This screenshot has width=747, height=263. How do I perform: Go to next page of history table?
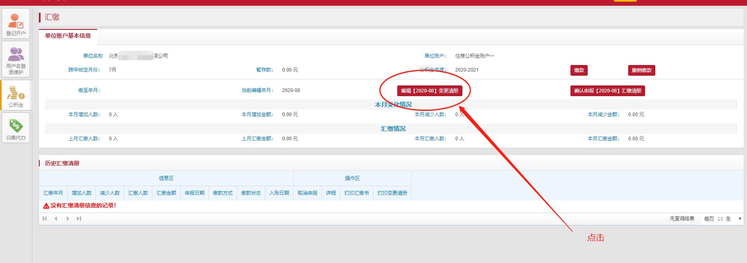[68, 218]
